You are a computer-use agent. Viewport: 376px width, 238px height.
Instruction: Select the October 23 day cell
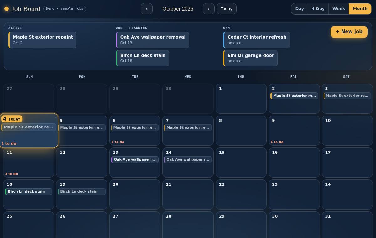coord(294,194)
